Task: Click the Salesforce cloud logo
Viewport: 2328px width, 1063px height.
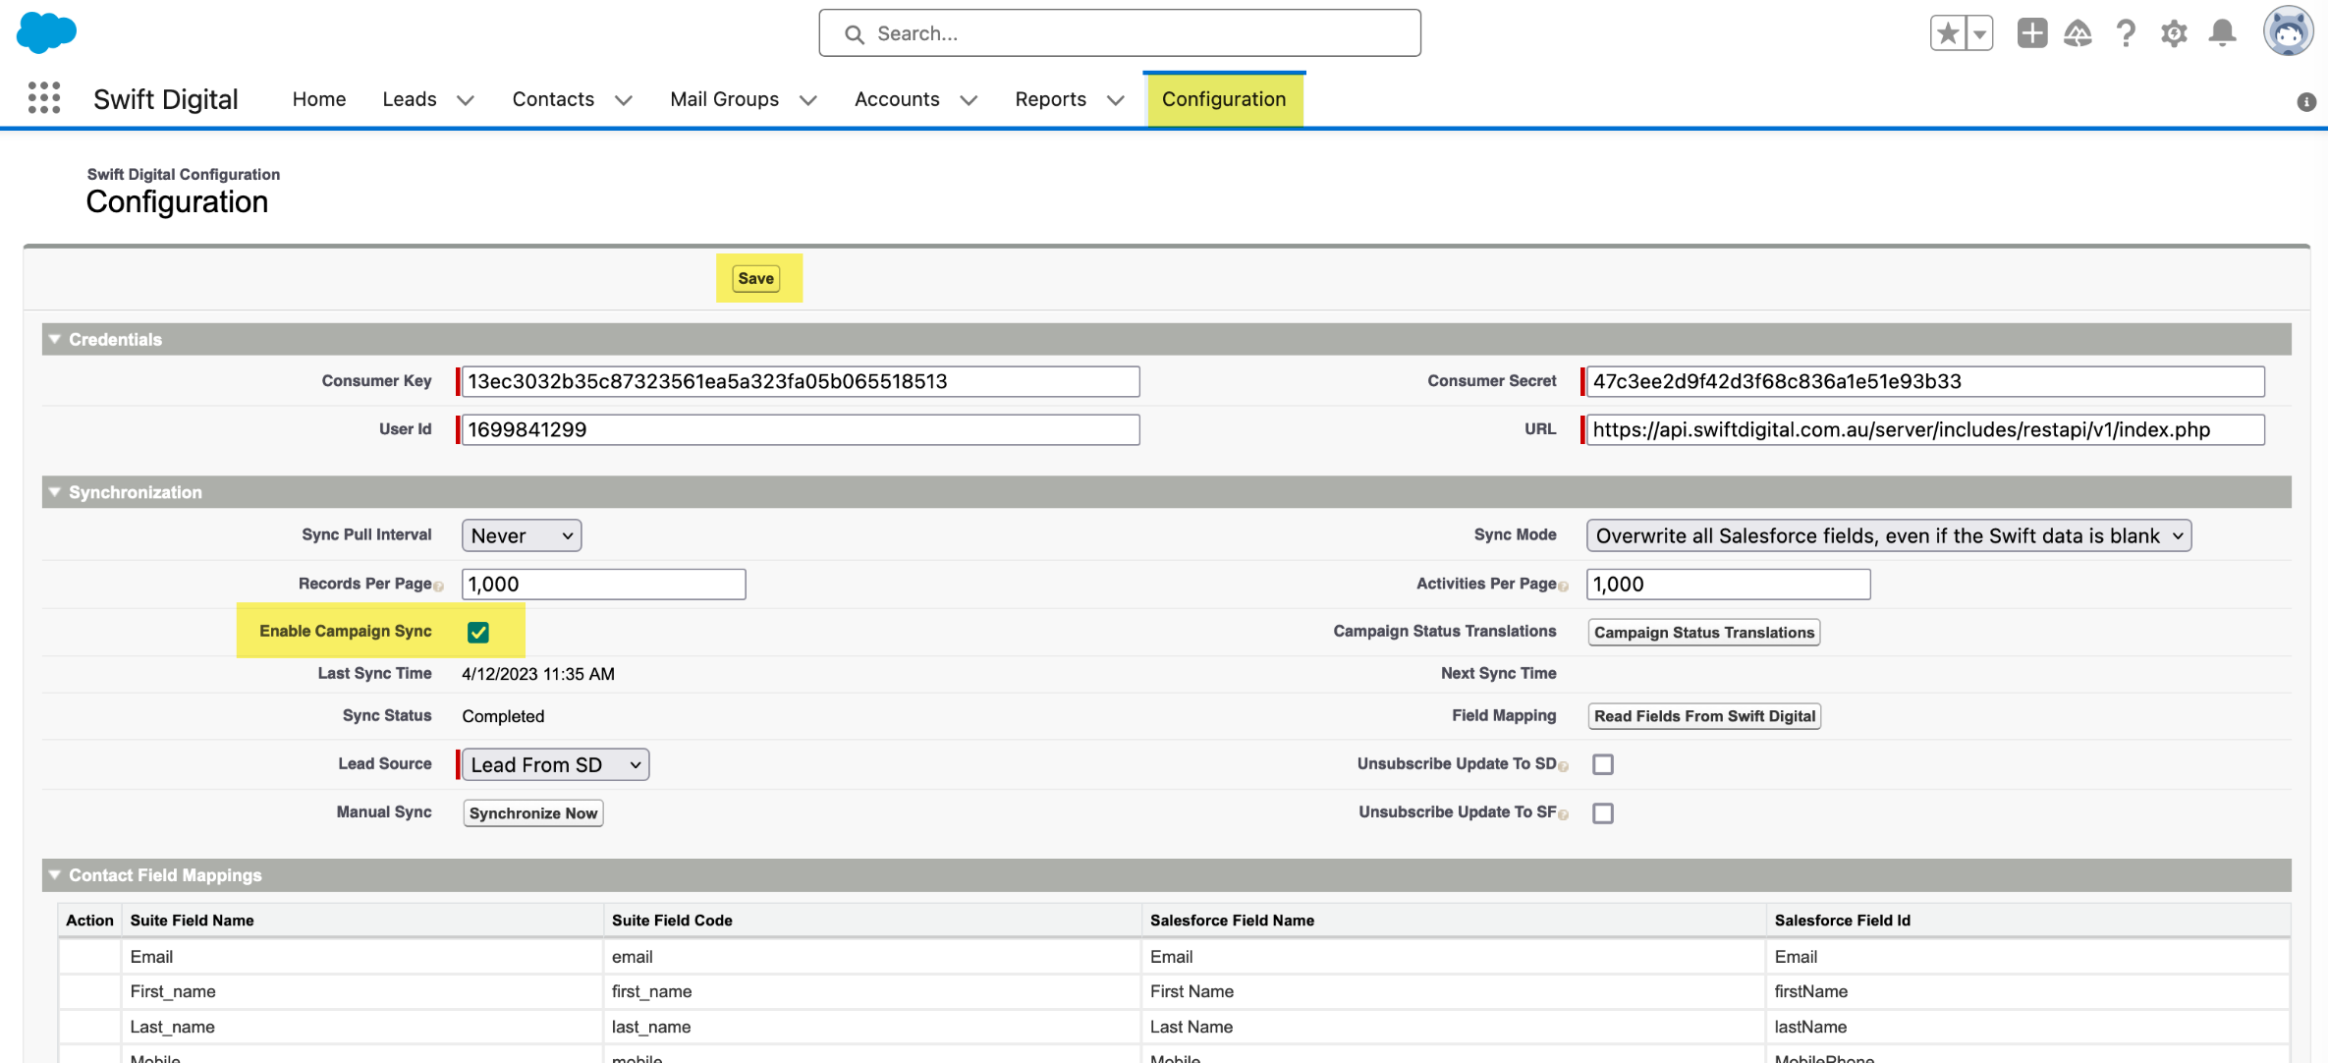Action: pos(46,32)
